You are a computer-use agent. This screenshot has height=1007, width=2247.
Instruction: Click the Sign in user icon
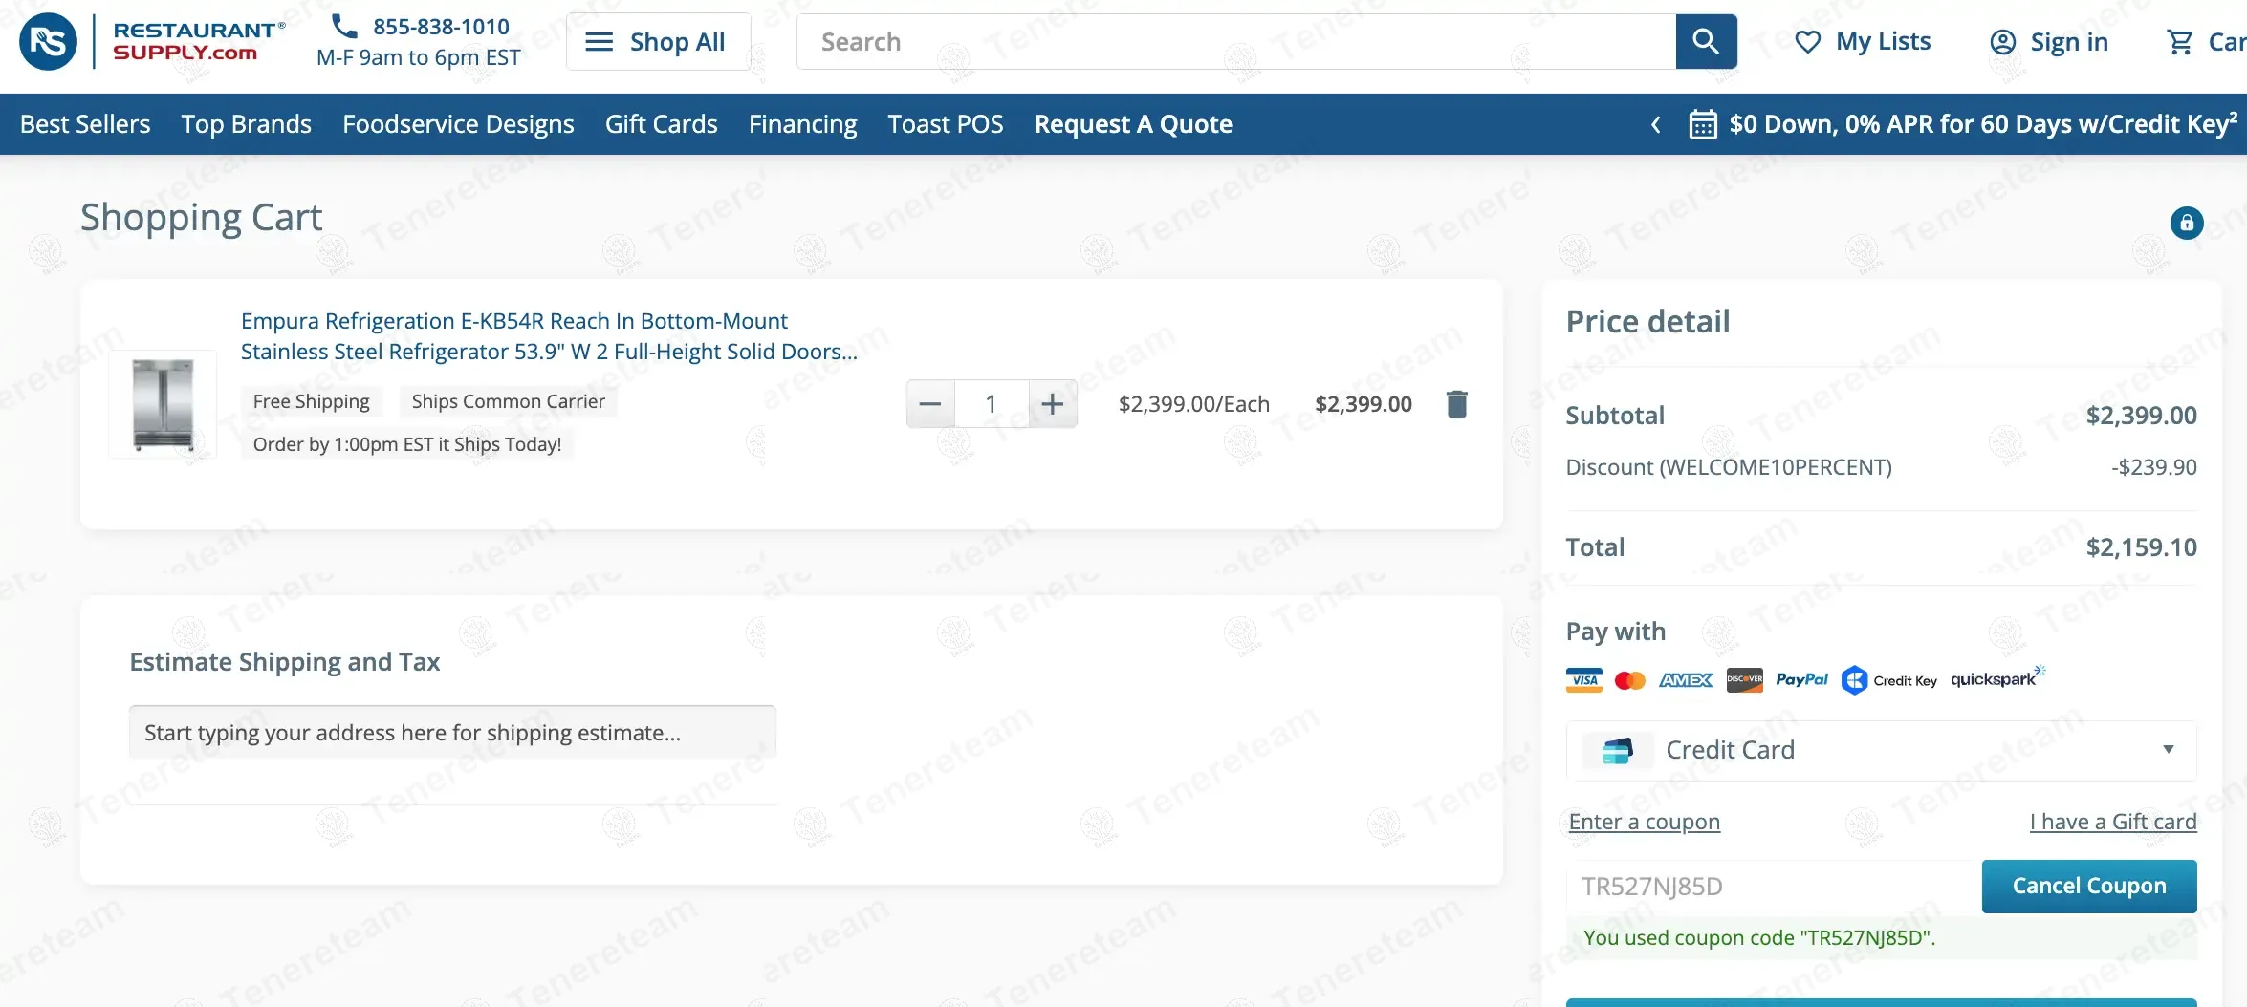tap(2002, 42)
